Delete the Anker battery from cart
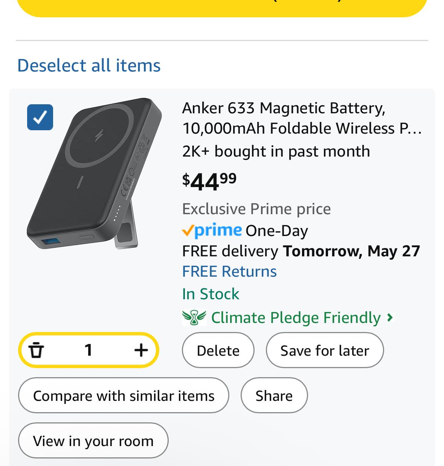The height and width of the screenshot is (466, 444). 218,350
